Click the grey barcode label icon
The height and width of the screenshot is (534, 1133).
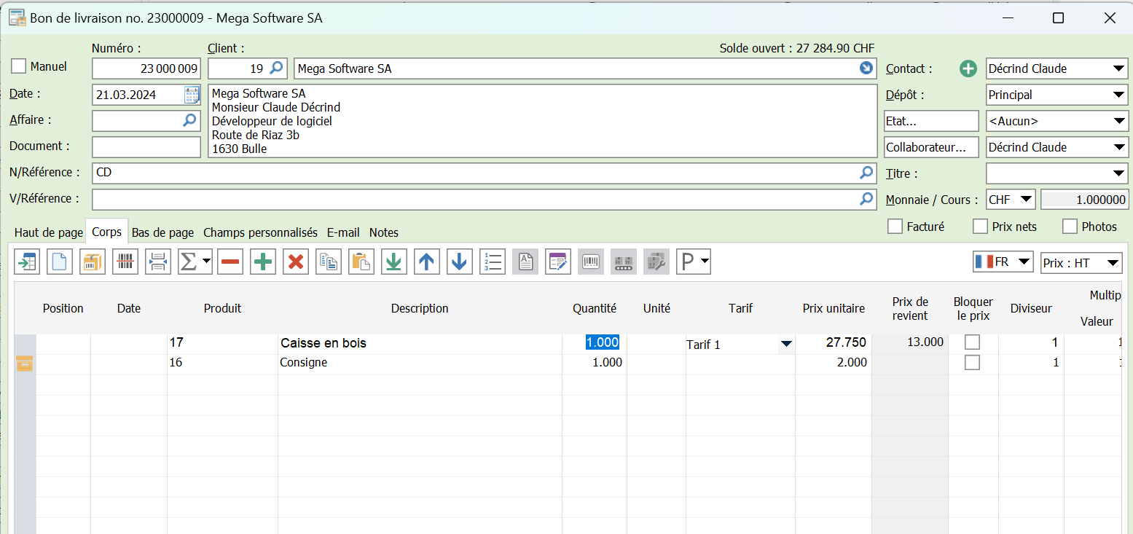[x=591, y=262]
